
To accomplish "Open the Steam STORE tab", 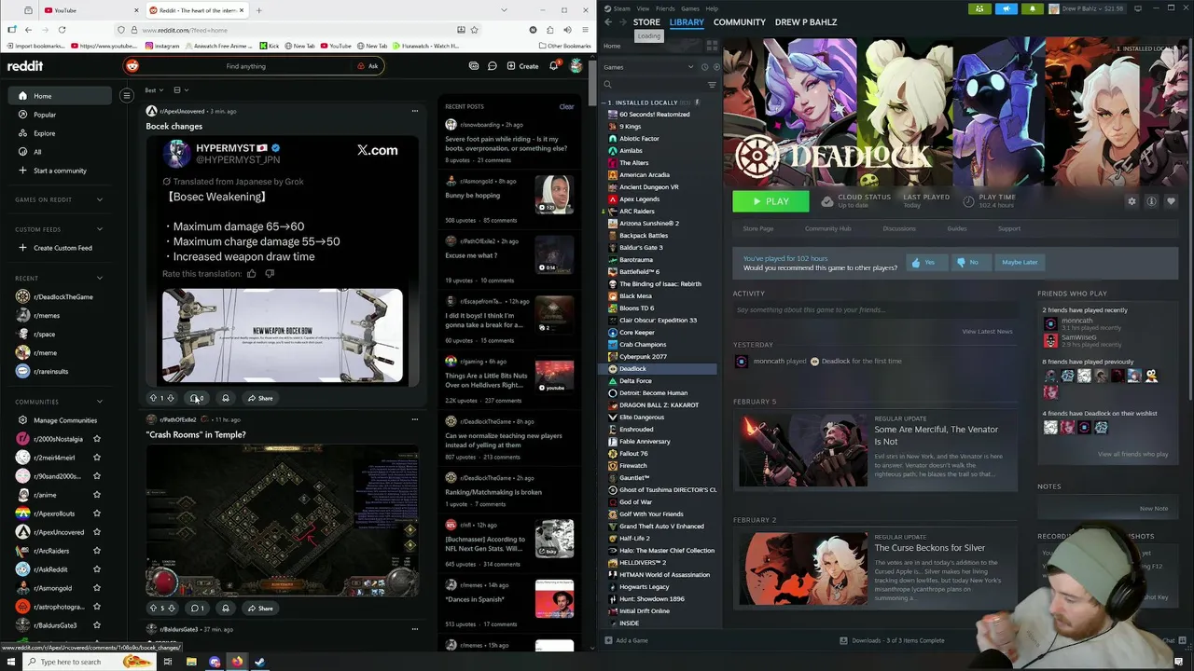I will [646, 21].
